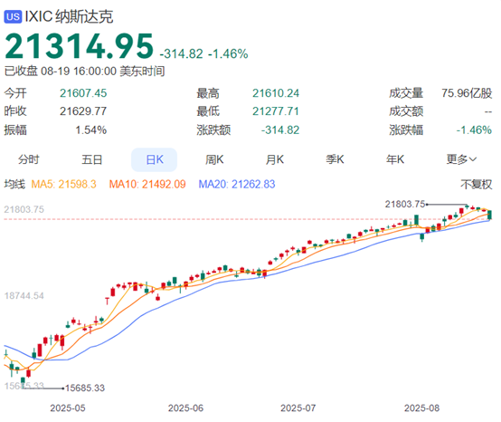Viewport: 501px width, 422px height.
Task: Open the 年K yearly chart tab
Action: click(x=395, y=159)
